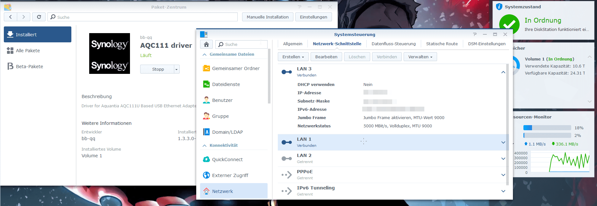Open Systemsteuerung help question mark
The image size is (597, 206).
point(475,34)
